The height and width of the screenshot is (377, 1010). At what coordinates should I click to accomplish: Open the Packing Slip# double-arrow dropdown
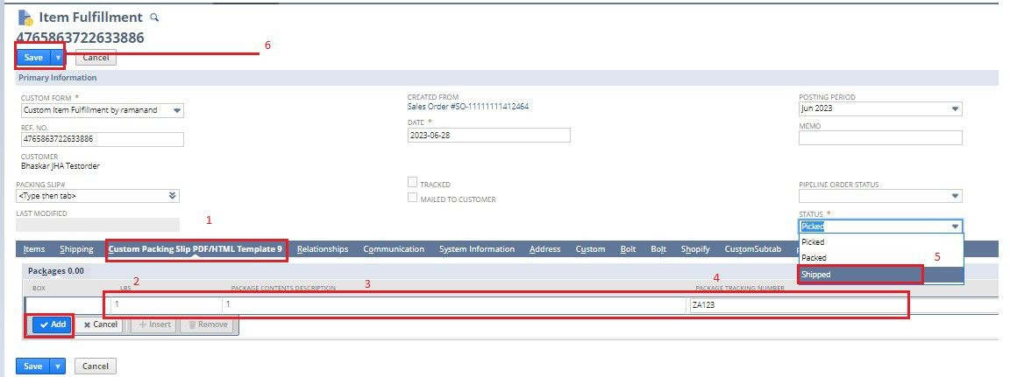172,196
